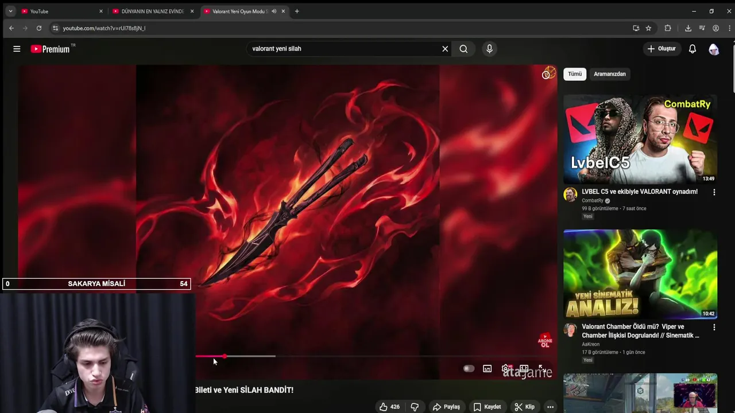This screenshot has height=413, width=735.
Task: Close the YouTube tab
Action: (x=101, y=11)
